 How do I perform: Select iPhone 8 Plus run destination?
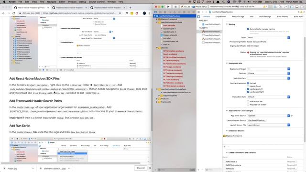point(200,7)
